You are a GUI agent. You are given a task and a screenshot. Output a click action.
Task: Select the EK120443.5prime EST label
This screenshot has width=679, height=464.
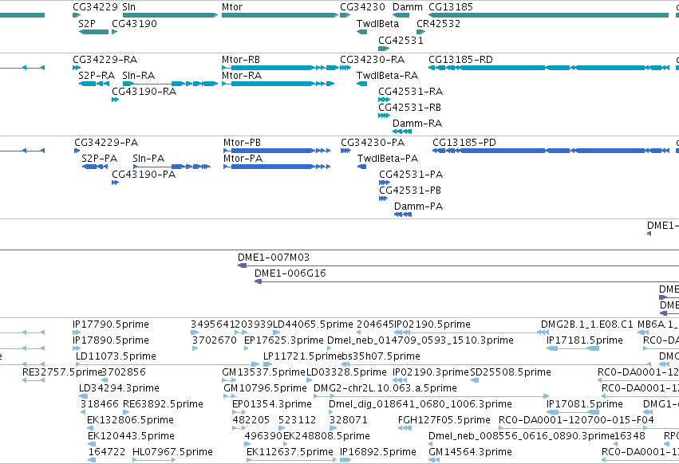click(x=131, y=436)
